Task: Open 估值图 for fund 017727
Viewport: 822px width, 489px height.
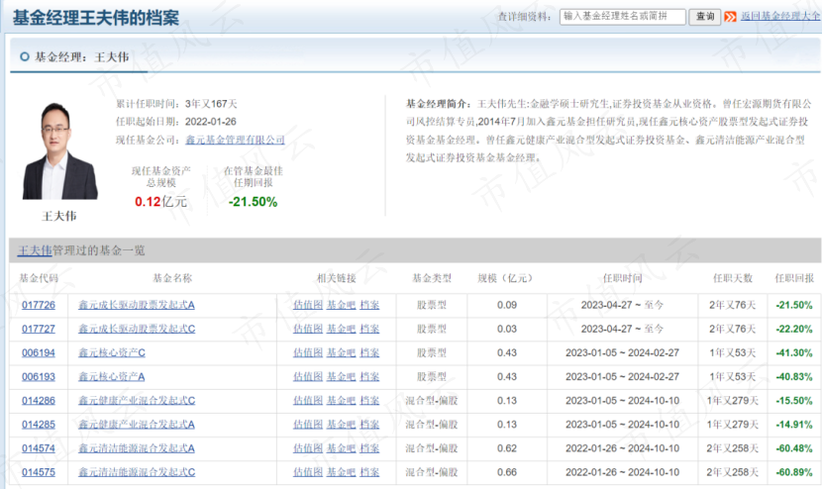Action: pos(308,330)
